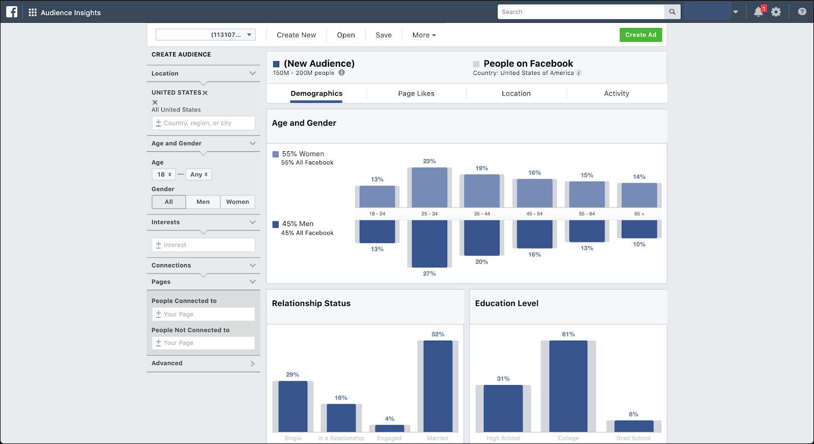Click the women 45 - 54 bar showing 16%

point(535,193)
